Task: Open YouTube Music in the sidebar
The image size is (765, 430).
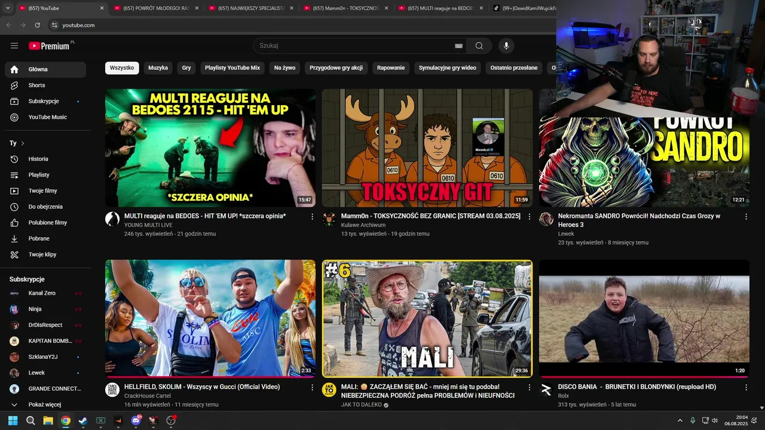Action: pos(45,117)
